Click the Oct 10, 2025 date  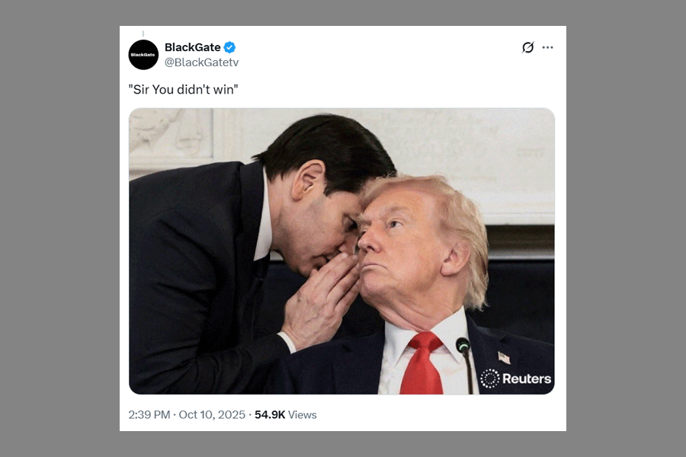point(212,414)
